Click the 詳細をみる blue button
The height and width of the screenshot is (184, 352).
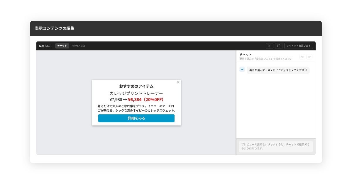136,118
